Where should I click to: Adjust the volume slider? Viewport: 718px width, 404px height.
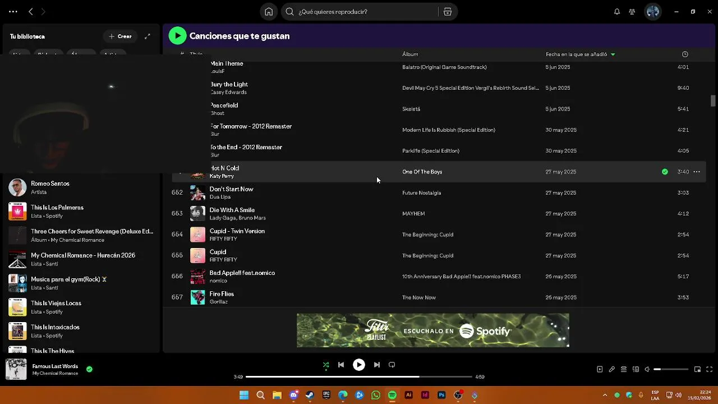[x=671, y=369]
